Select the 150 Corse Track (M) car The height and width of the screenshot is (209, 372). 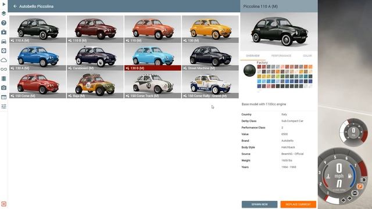tap(153, 85)
